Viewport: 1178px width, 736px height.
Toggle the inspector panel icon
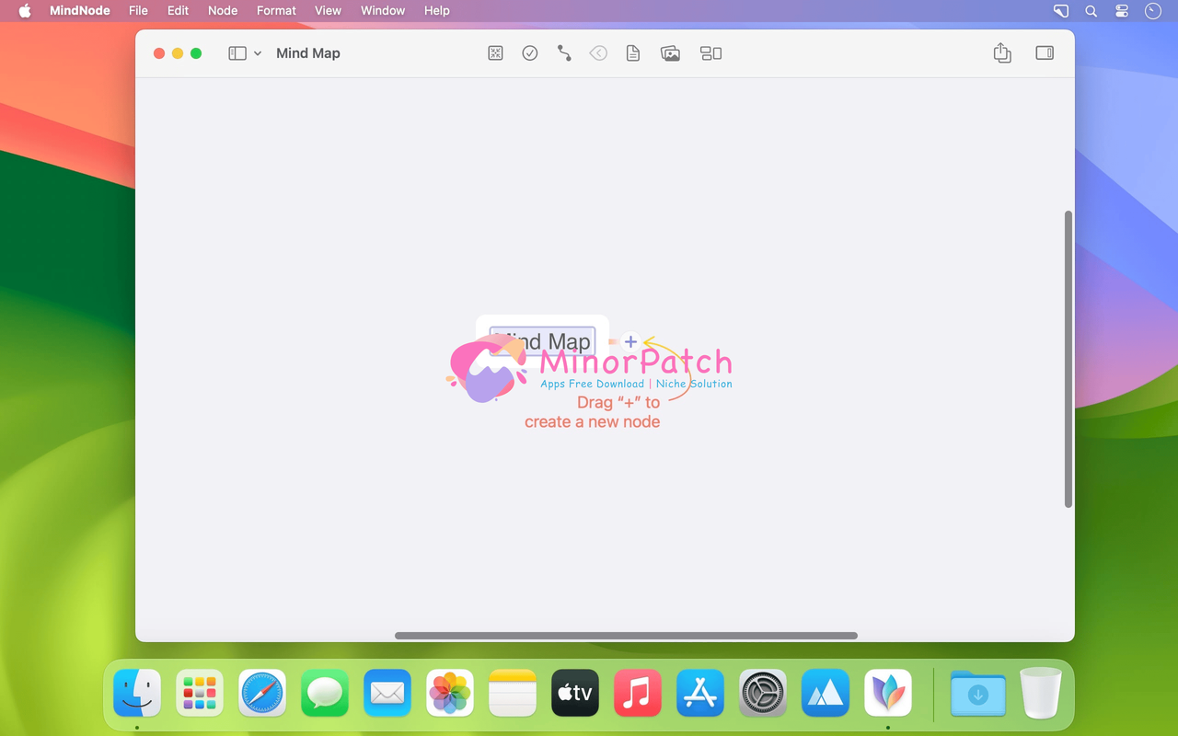tap(1045, 53)
